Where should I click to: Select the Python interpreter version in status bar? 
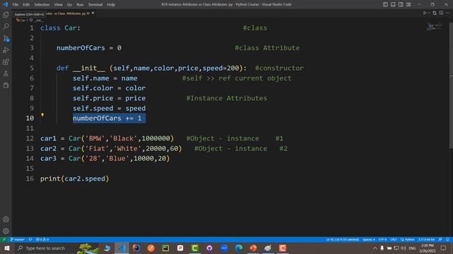point(426,240)
